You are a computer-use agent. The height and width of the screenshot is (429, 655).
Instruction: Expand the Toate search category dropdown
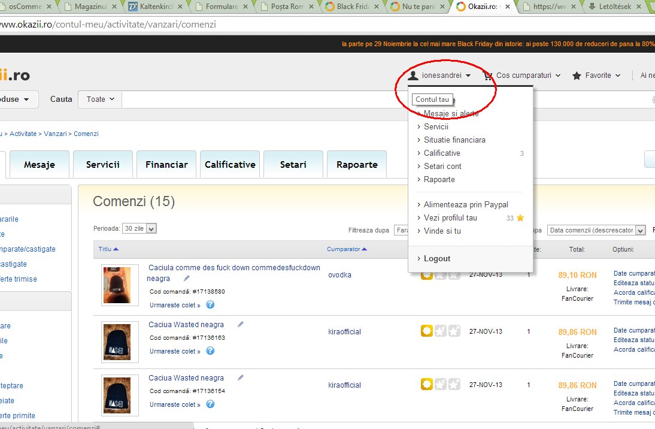(100, 99)
